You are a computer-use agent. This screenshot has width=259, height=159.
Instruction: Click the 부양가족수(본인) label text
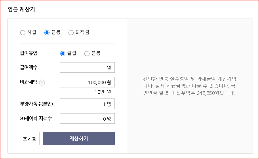pos(36,104)
